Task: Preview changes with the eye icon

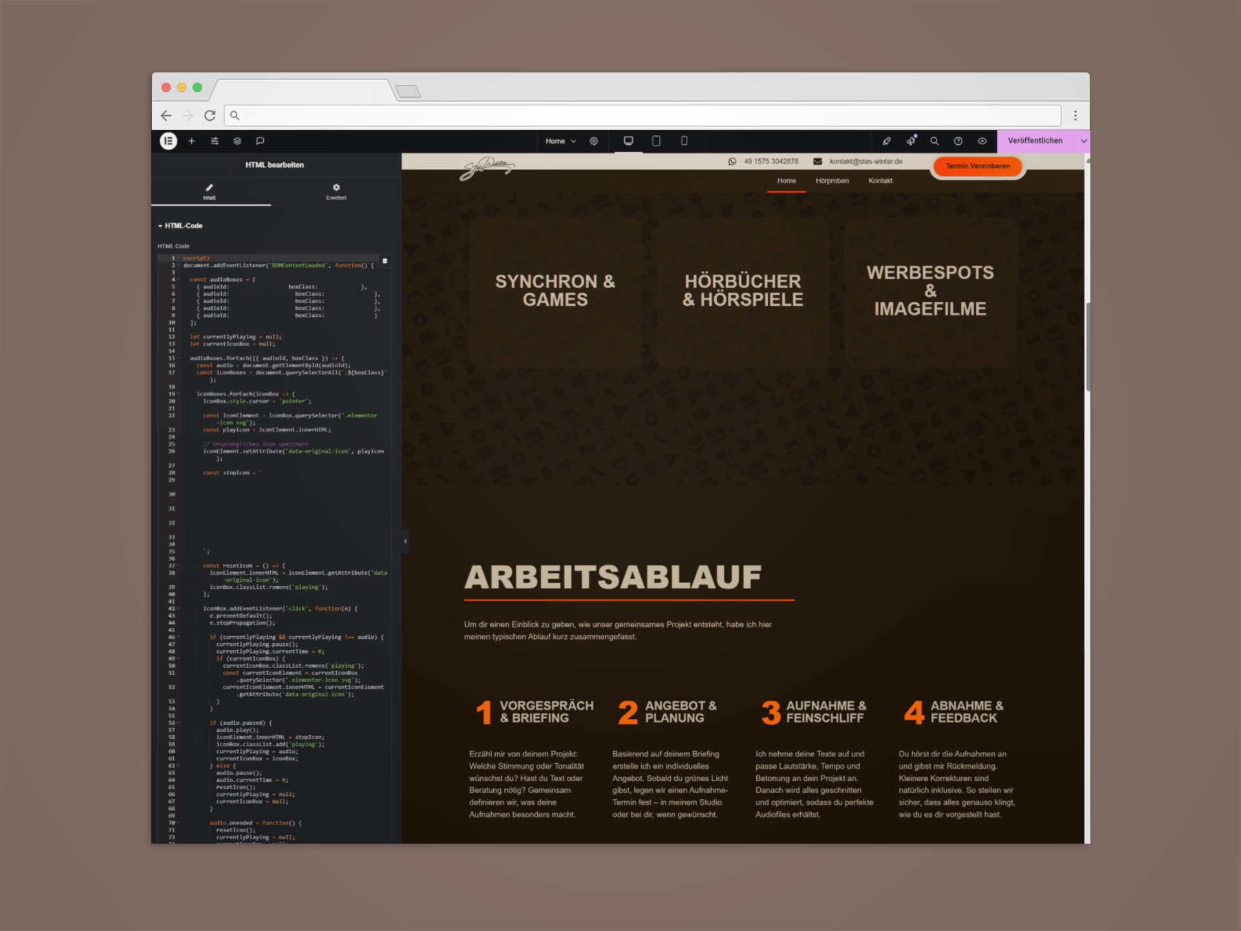Action: click(982, 141)
